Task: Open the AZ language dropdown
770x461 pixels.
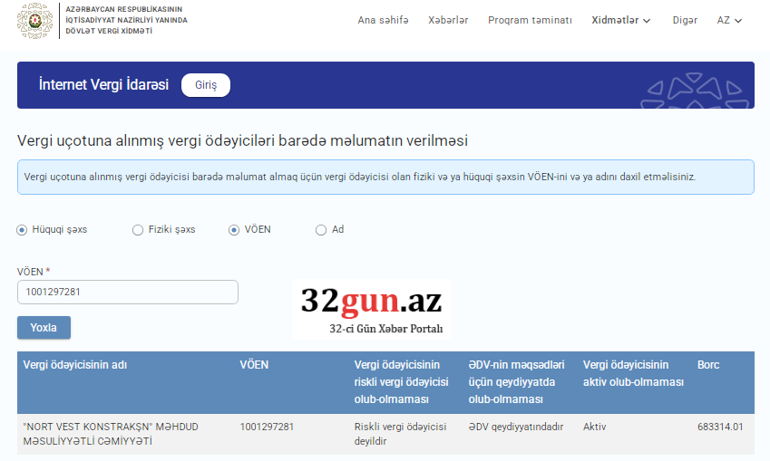Action: [x=729, y=20]
